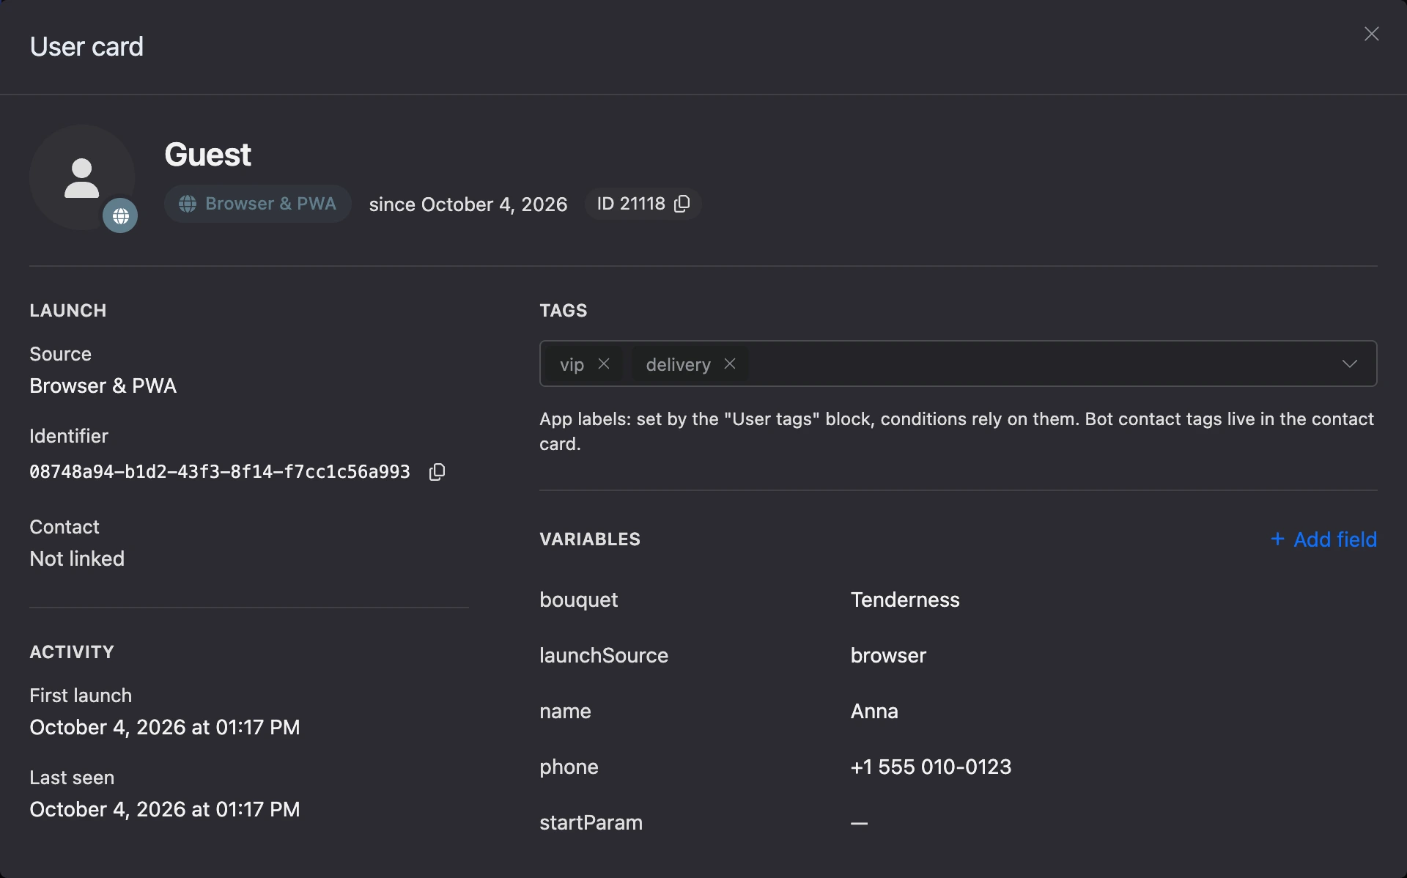
Task: Click the Source value Browser & PWA
Action: pos(103,385)
